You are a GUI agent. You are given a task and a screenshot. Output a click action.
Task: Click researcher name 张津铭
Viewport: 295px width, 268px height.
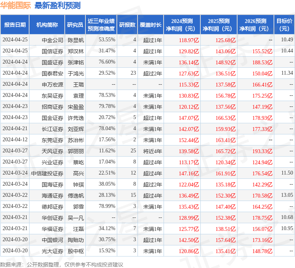coord(76,62)
